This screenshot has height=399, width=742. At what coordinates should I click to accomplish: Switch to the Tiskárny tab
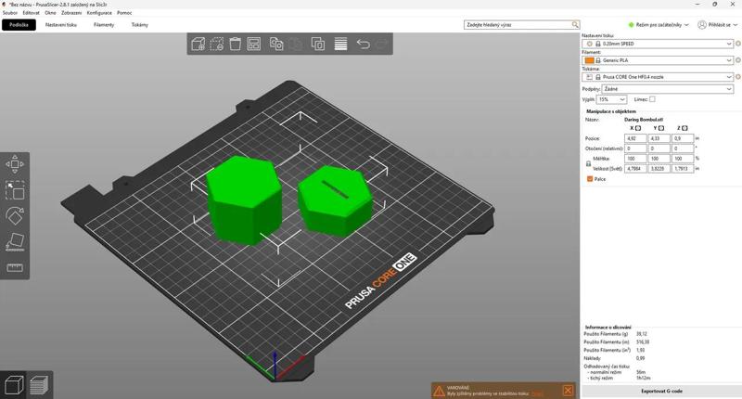click(140, 25)
